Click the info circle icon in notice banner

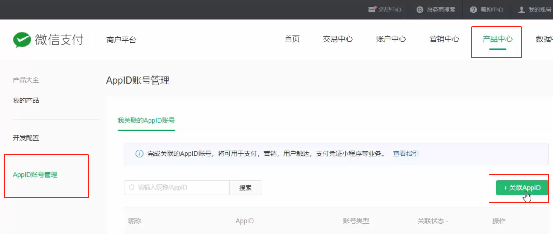[139, 154]
